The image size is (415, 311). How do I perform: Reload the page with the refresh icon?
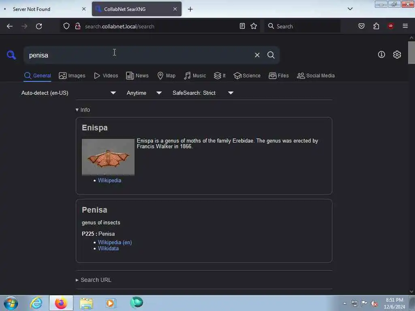tap(39, 26)
